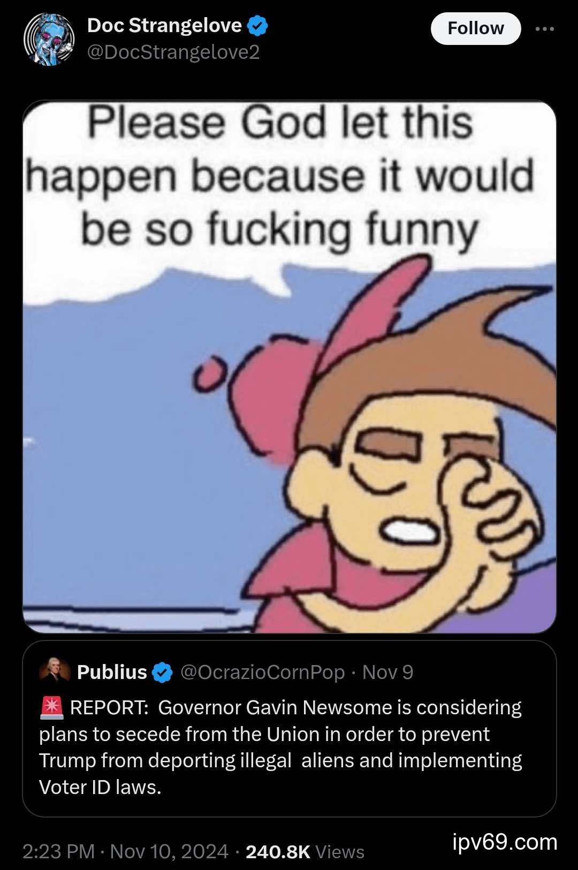Open Doc Strangelove's profile avatar
The width and height of the screenshot is (578, 870).
click(49, 40)
